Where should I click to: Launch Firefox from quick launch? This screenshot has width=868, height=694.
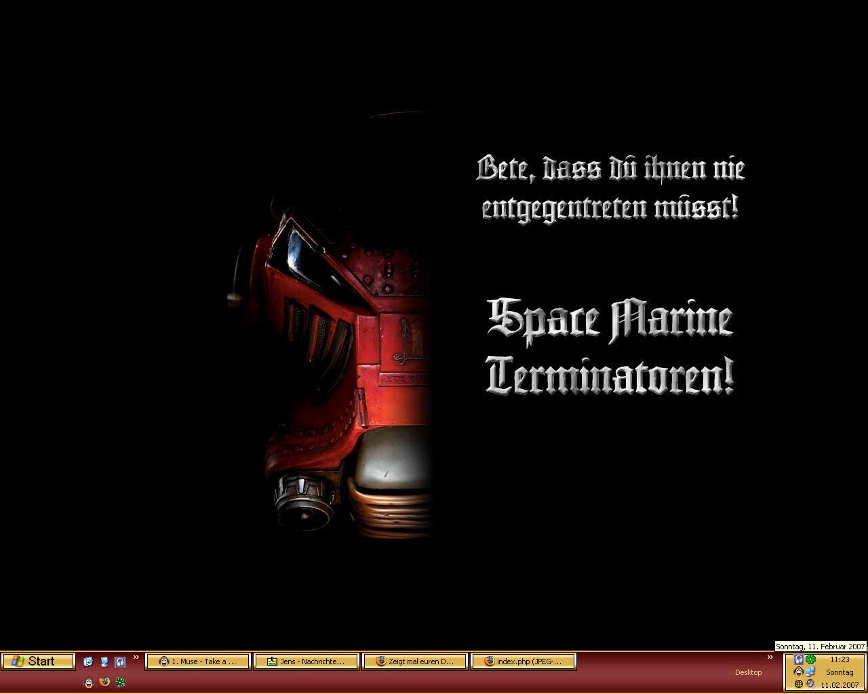104,682
